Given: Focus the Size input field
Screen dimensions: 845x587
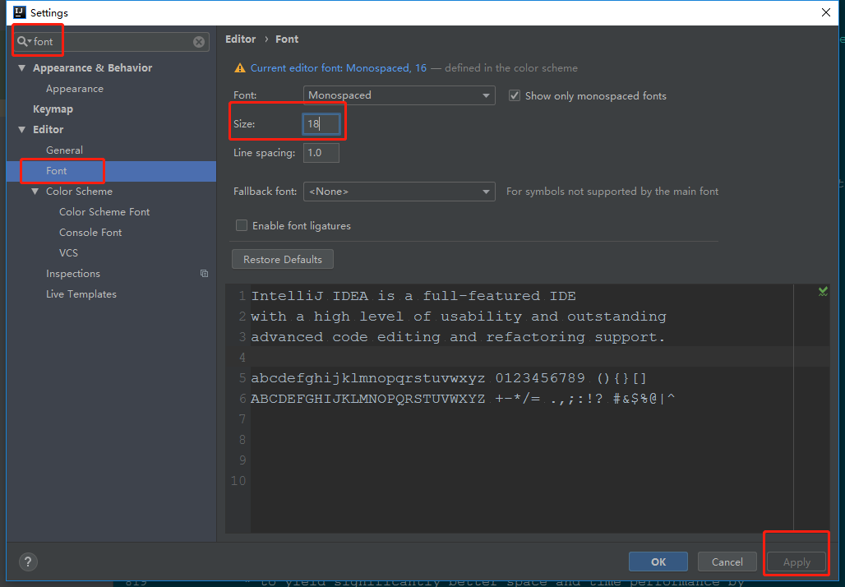Looking at the screenshot, I should tap(321, 124).
